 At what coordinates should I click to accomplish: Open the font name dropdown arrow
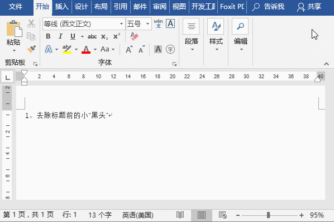(121, 23)
